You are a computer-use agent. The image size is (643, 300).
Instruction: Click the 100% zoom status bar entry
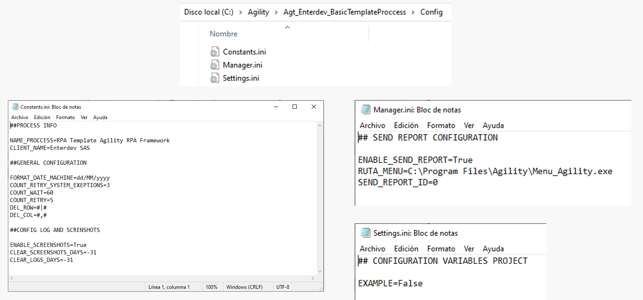pos(211,287)
